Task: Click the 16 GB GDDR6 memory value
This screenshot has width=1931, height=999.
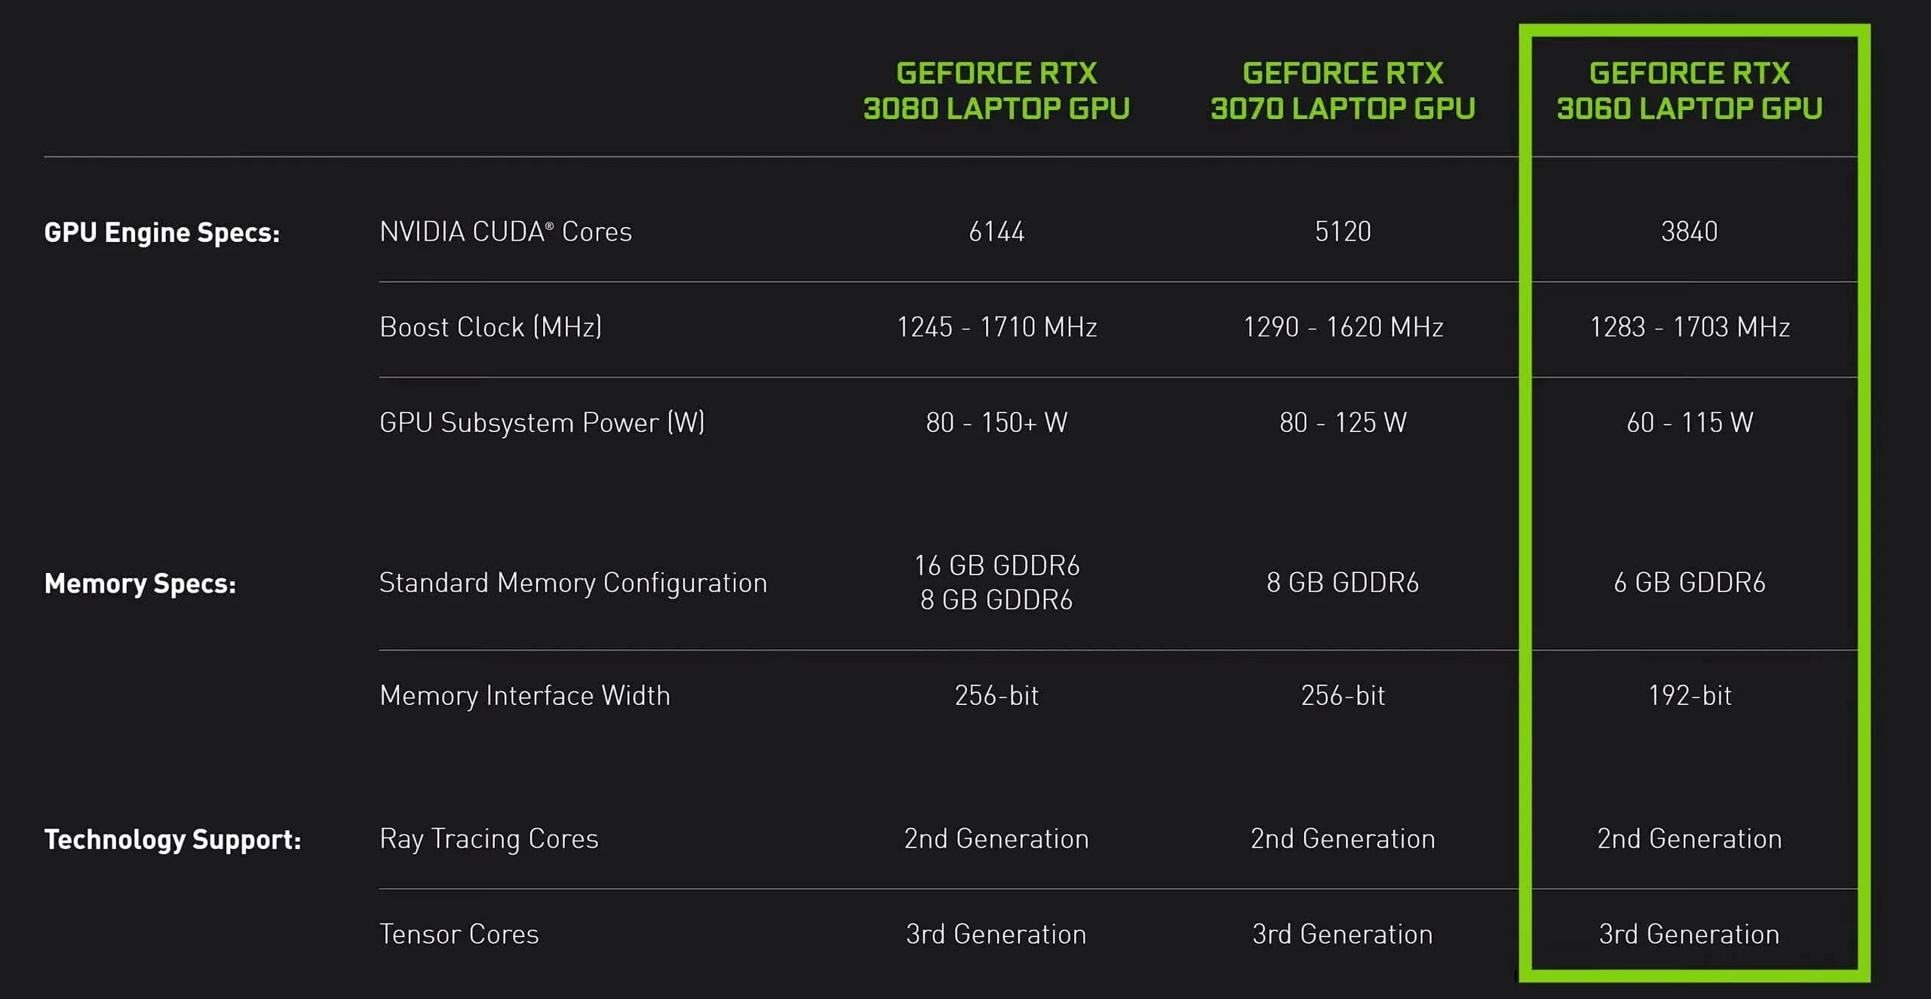Action: (996, 565)
